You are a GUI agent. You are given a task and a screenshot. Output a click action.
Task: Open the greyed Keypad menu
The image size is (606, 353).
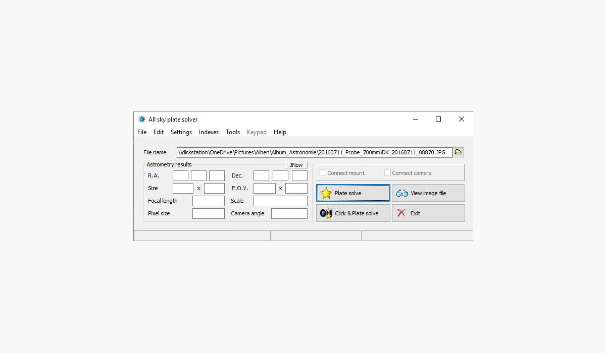pyautogui.click(x=257, y=132)
